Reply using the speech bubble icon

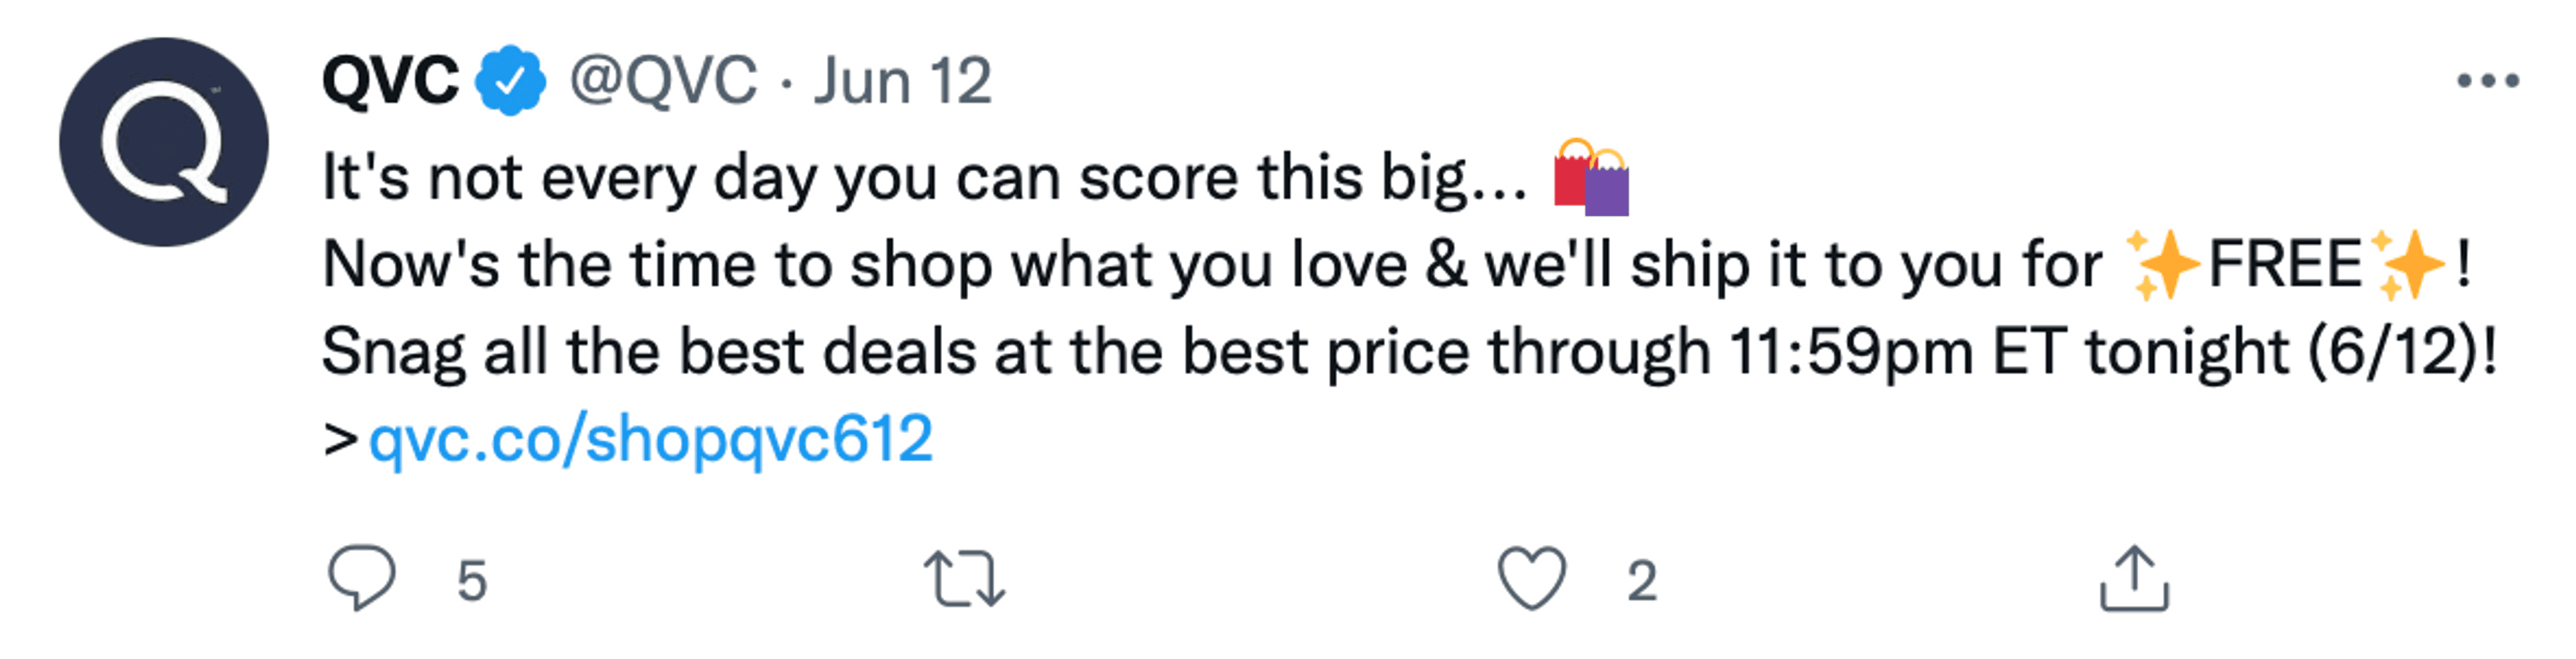362,578
